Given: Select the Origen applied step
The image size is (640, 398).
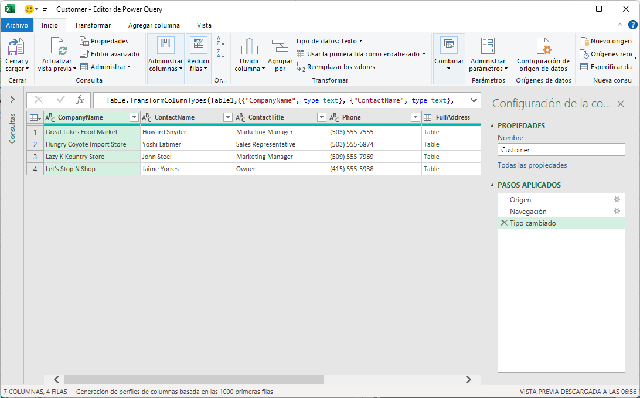Looking at the screenshot, I should [561, 200].
